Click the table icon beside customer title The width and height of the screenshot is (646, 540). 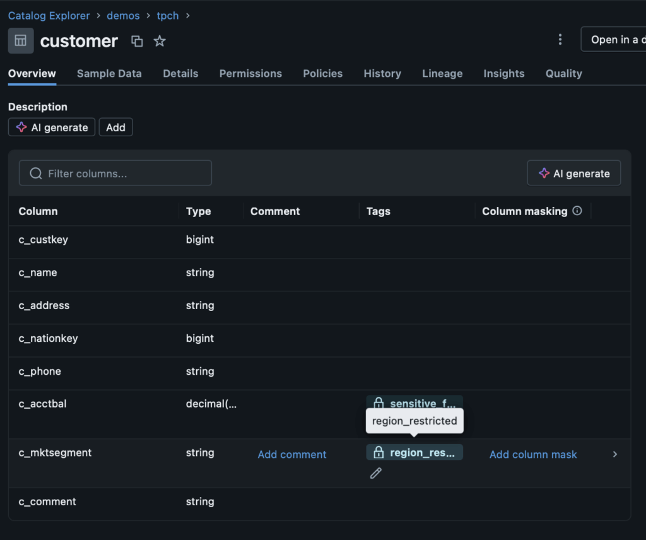(x=21, y=41)
